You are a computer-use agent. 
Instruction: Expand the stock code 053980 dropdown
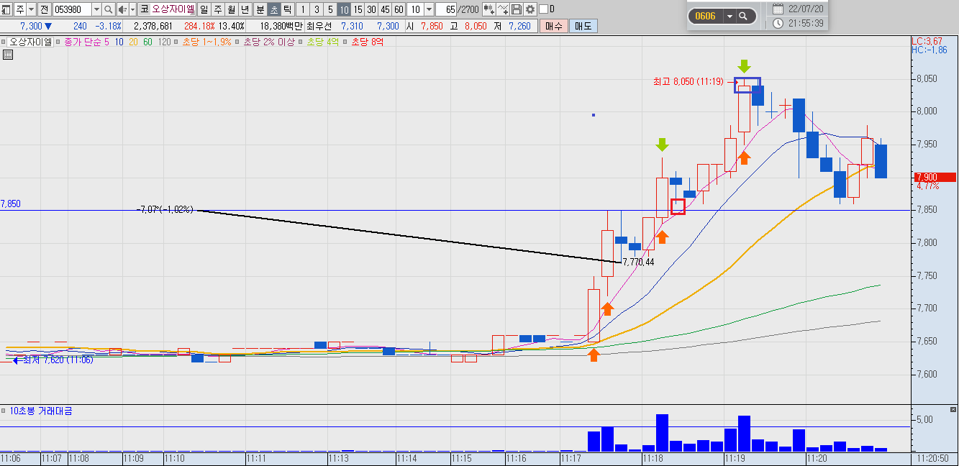click(96, 9)
